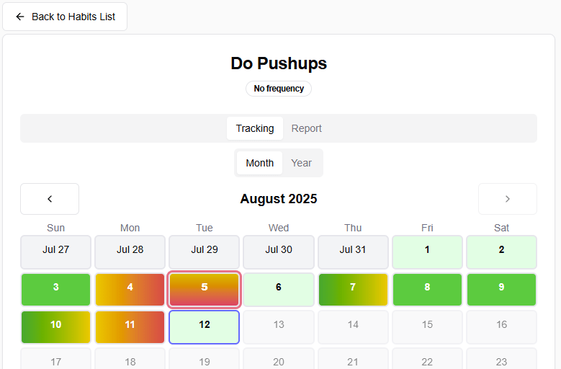Image resolution: width=561 pixels, height=369 pixels.
Task: Click the back arrow icon
Action: click(20, 17)
